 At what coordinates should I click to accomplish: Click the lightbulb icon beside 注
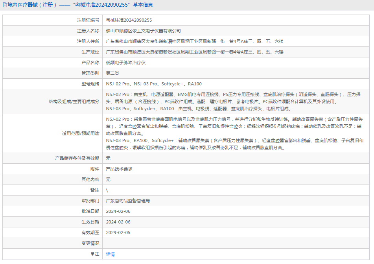click(92, 254)
